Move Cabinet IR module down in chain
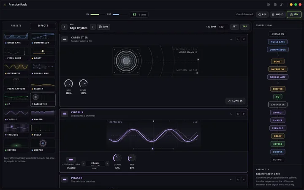 244,39
